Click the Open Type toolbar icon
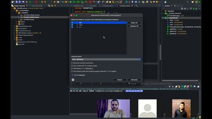The width and height of the screenshot is (212, 119). 107,2
